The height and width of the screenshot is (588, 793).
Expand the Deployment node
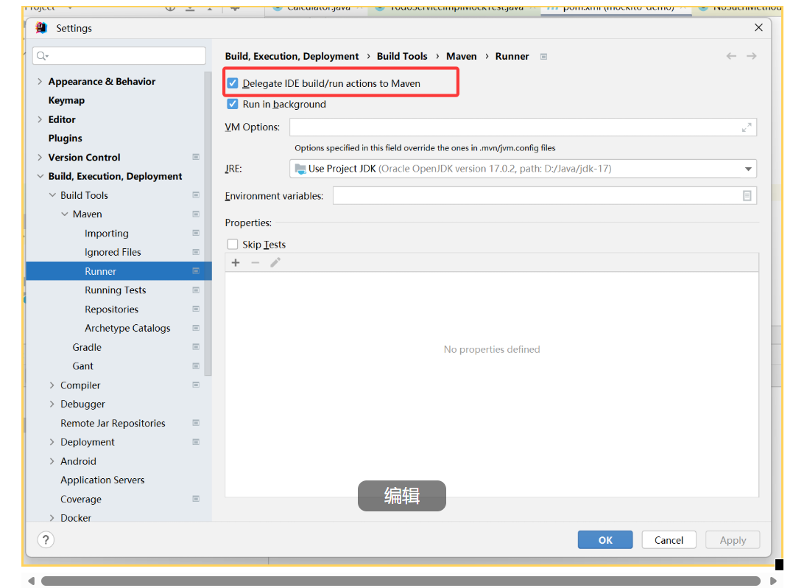pos(52,442)
